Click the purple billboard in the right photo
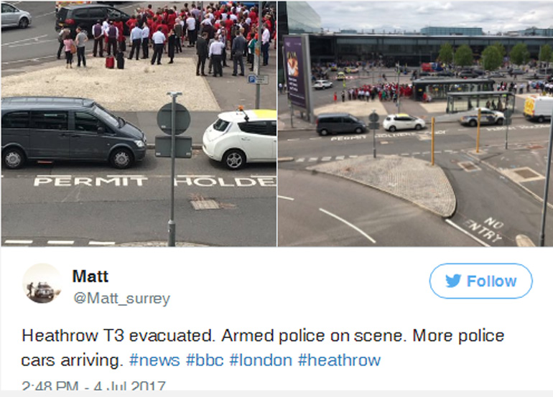The image size is (553, 397). coord(296,72)
